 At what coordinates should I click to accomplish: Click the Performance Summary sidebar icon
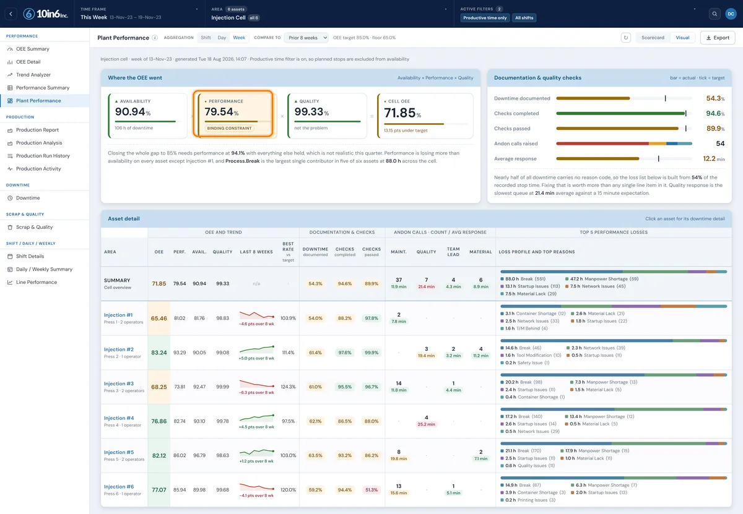pyautogui.click(x=10, y=88)
